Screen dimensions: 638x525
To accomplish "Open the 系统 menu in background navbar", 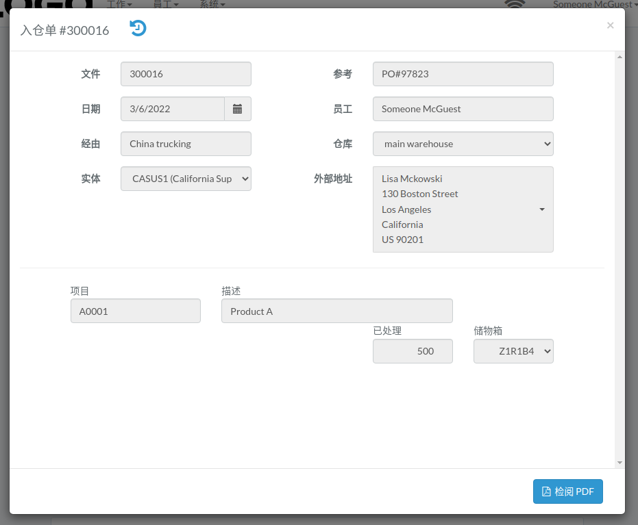I will click(x=212, y=4).
